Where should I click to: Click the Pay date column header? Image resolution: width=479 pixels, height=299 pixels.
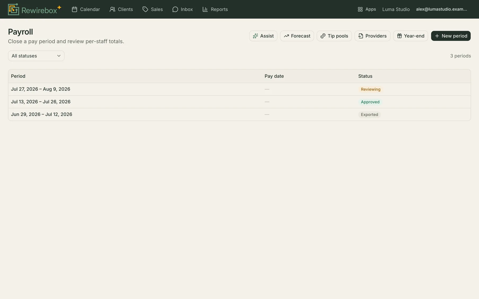click(274, 76)
